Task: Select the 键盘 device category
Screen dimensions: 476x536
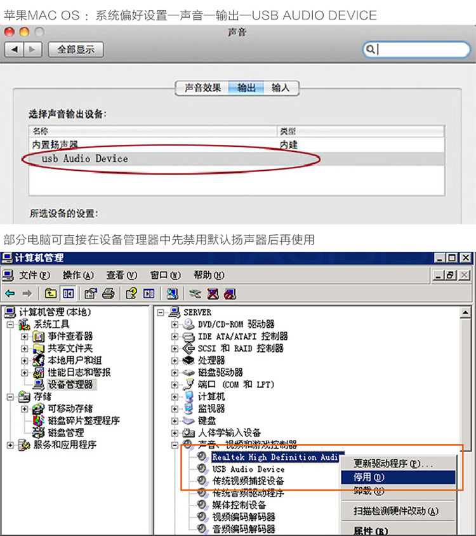Action: [x=207, y=420]
